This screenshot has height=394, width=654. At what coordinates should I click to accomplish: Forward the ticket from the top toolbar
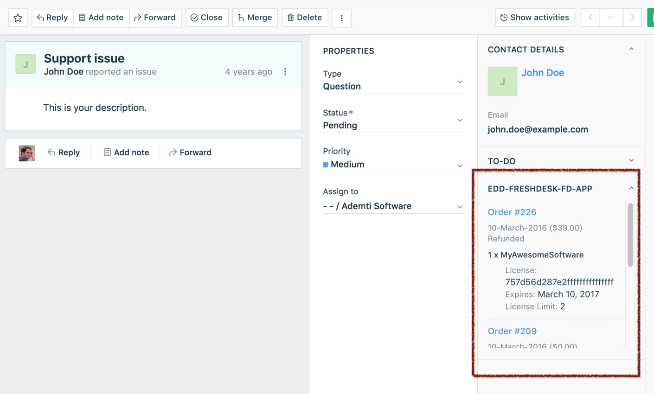pyautogui.click(x=155, y=18)
